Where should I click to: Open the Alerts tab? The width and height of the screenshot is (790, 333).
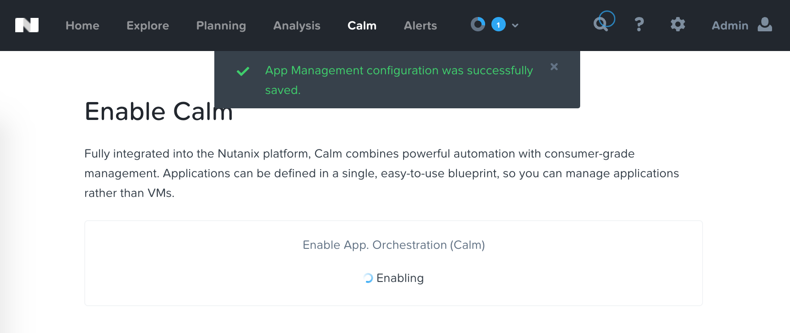pyautogui.click(x=421, y=26)
